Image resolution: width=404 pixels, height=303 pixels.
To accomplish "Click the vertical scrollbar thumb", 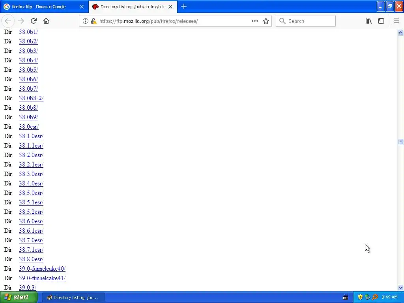I will (400, 142).
